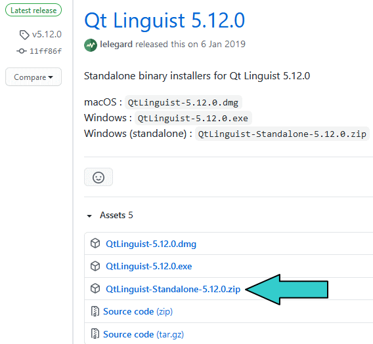Click the package icon beside QtLinguist-5.12.0.dmg

point(95,243)
